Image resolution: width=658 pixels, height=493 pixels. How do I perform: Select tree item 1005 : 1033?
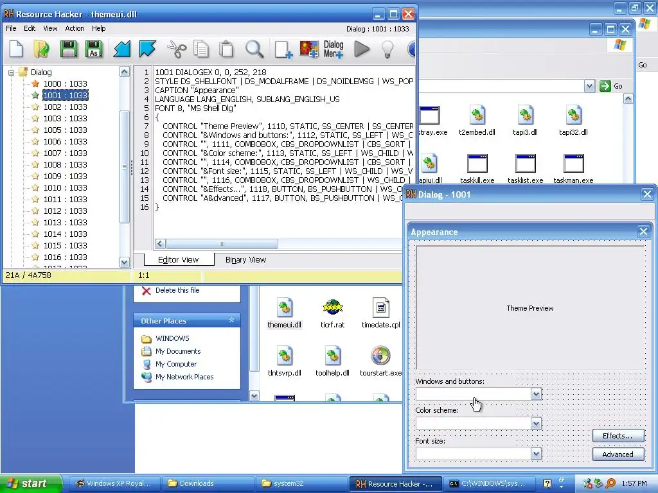click(65, 130)
